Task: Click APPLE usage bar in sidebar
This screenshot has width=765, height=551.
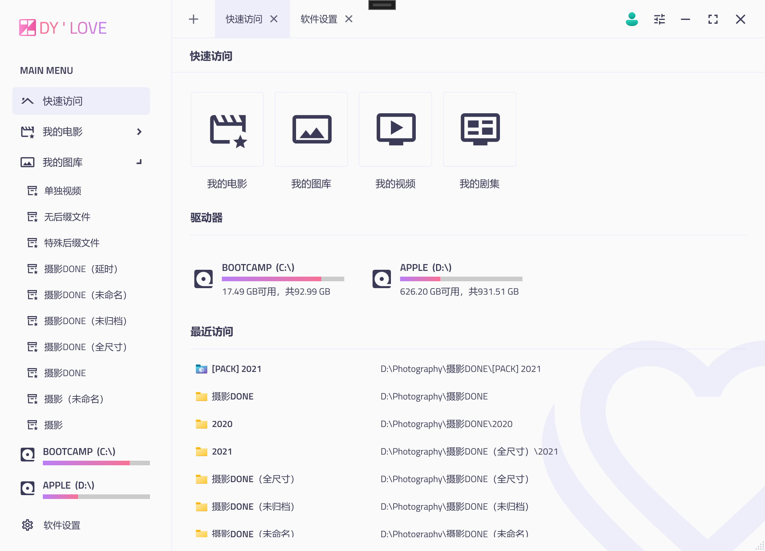Action: [96, 497]
